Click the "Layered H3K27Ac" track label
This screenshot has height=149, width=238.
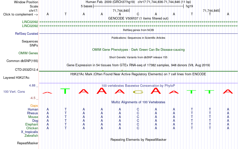pyautogui.click(x=16, y=78)
